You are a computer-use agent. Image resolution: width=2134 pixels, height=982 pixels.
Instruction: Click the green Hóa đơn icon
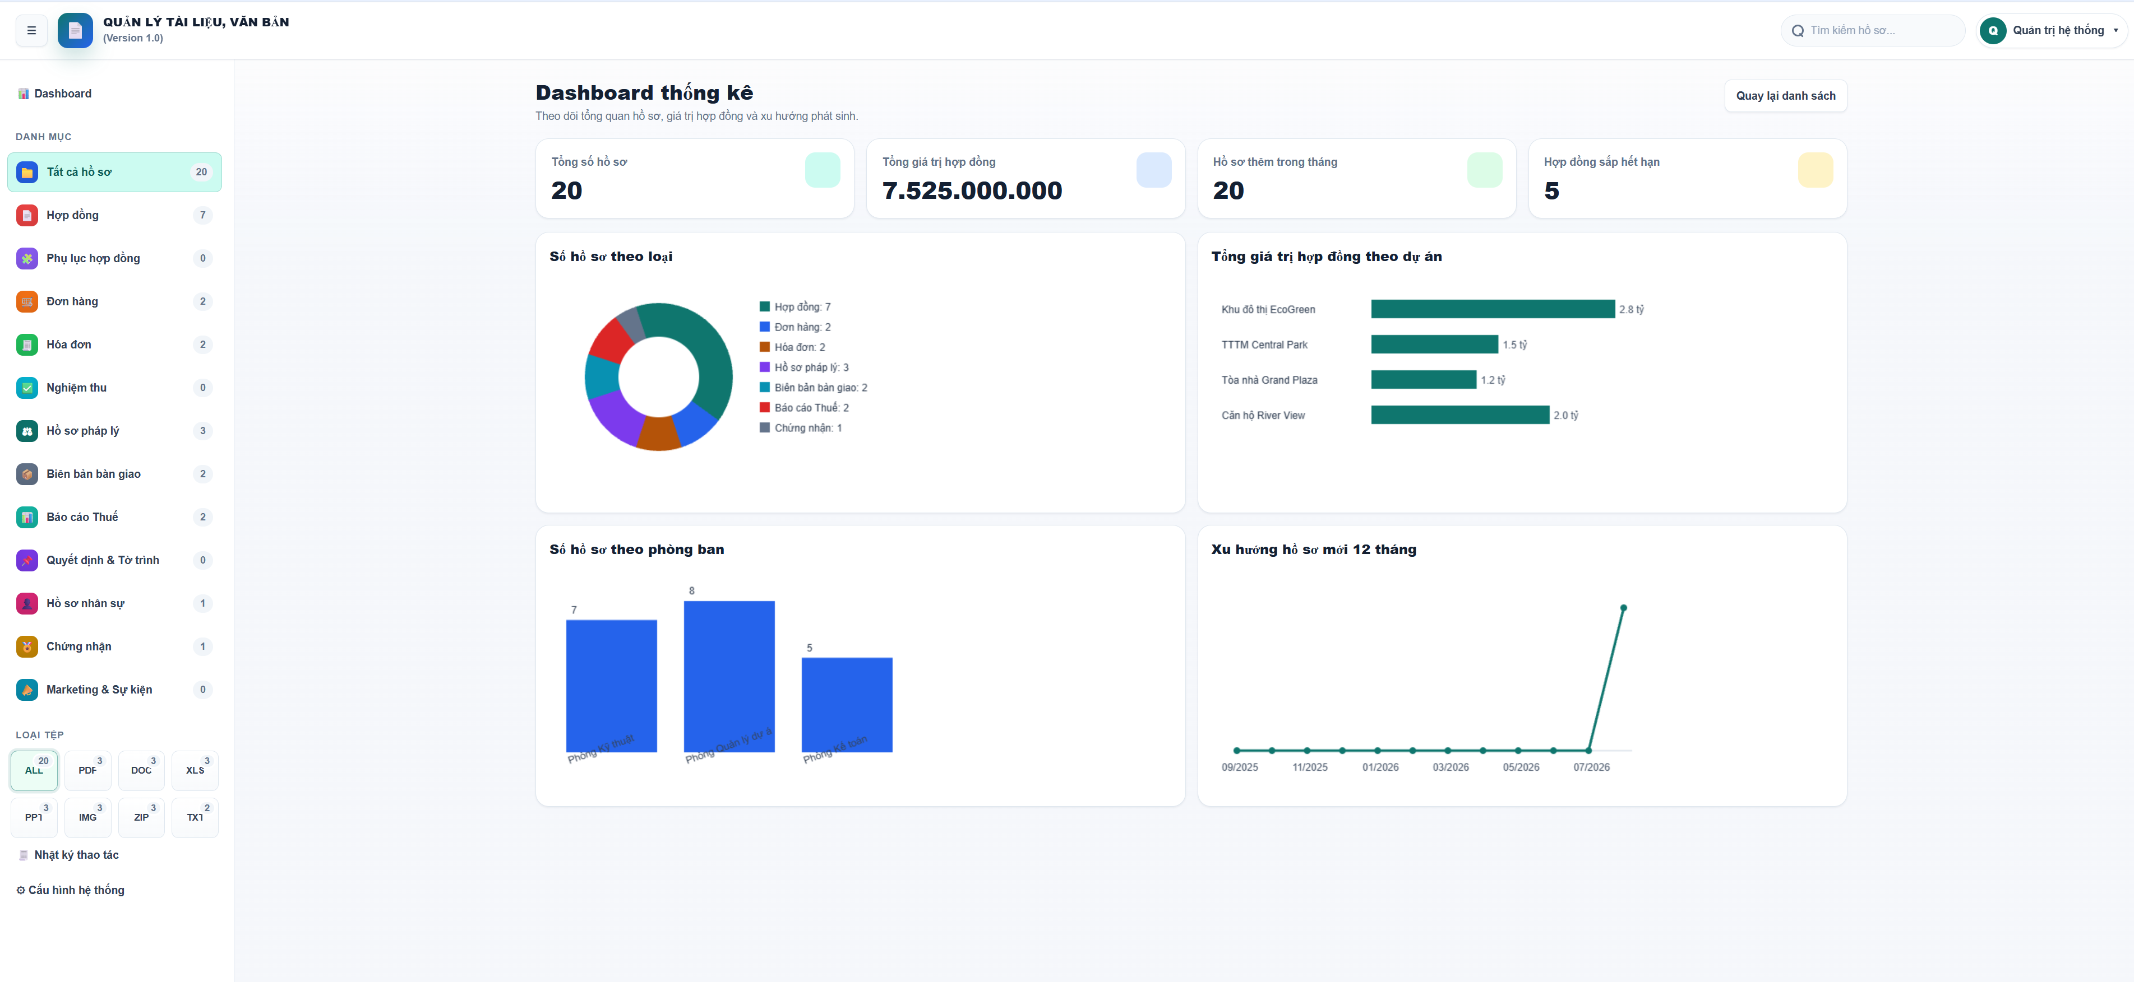point(27,345)
